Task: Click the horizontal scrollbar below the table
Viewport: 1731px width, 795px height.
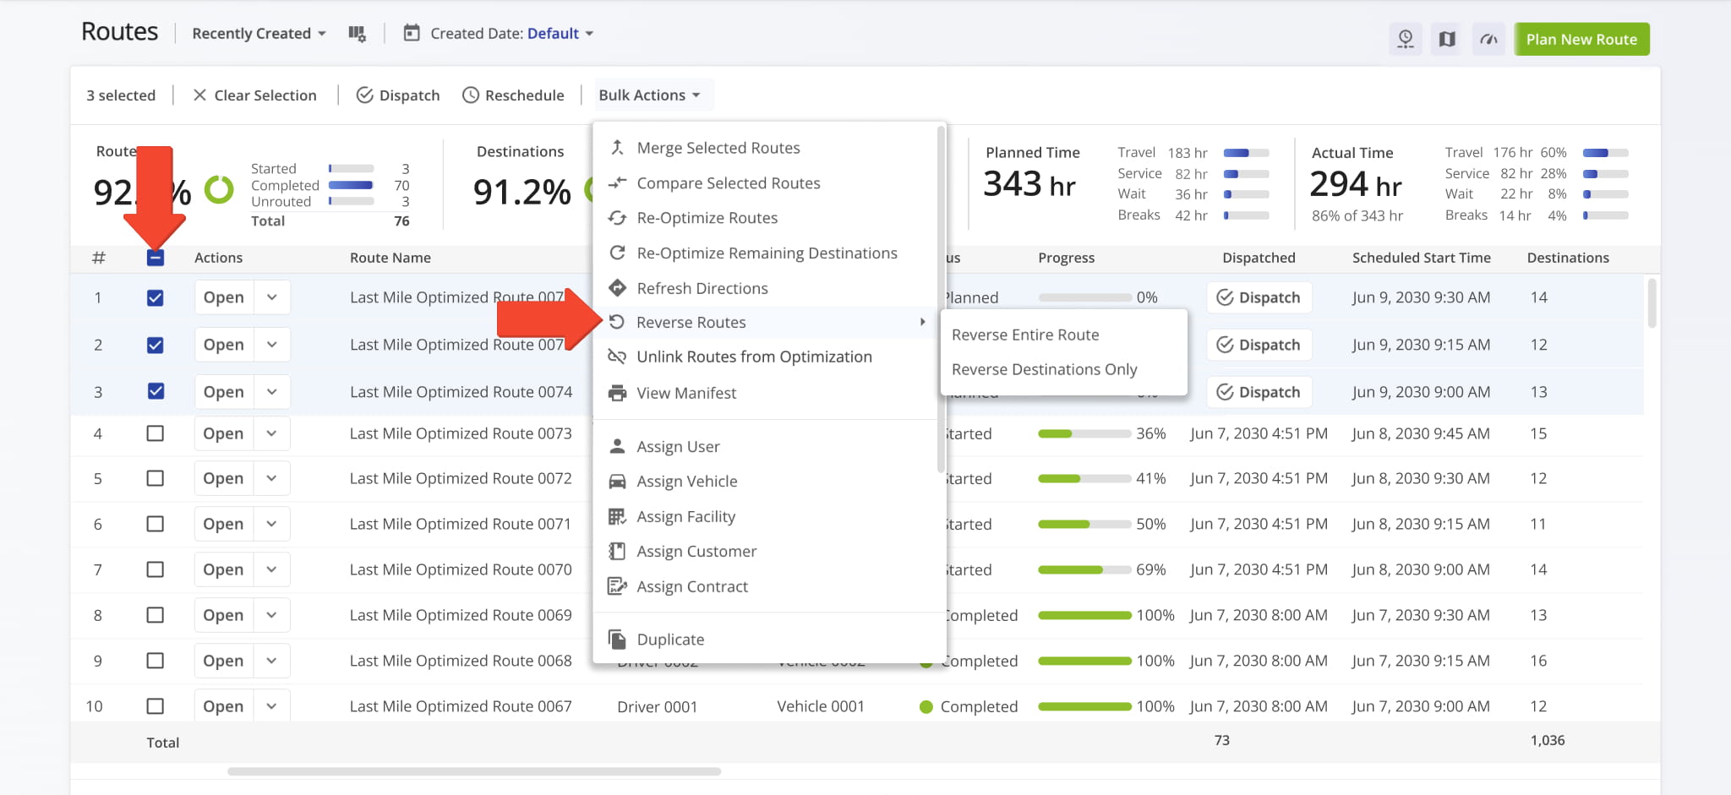Action: pos(473,771)
